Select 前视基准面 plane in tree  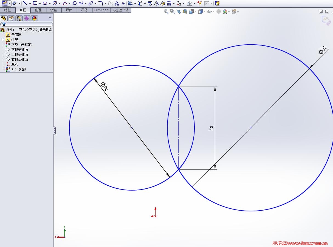(x=17, y=50)
